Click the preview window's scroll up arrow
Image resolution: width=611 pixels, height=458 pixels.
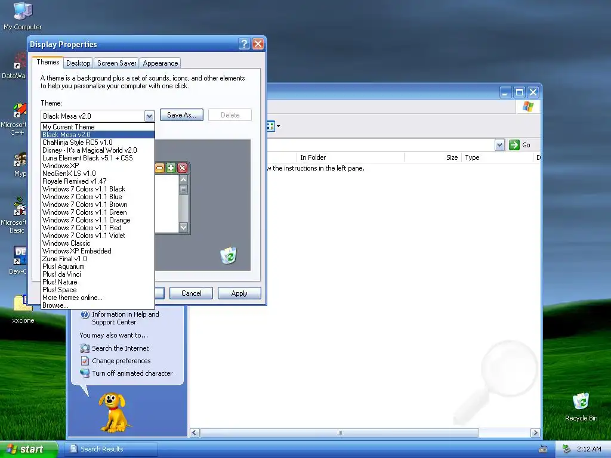(x=184, y=180)
